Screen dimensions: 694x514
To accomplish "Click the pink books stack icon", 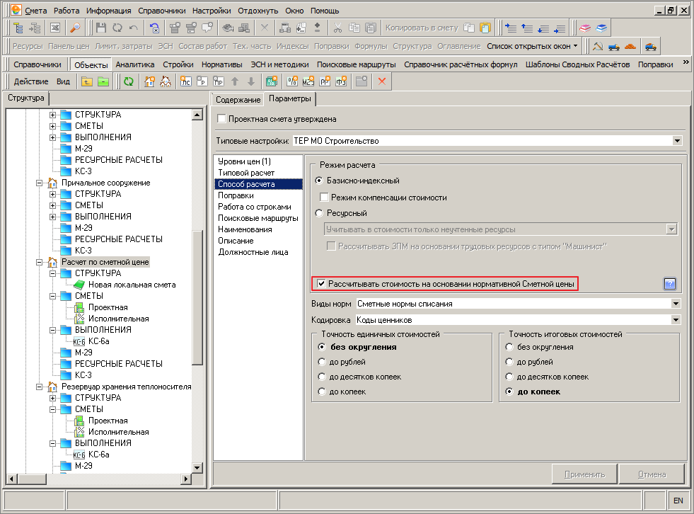I will 585,28.
